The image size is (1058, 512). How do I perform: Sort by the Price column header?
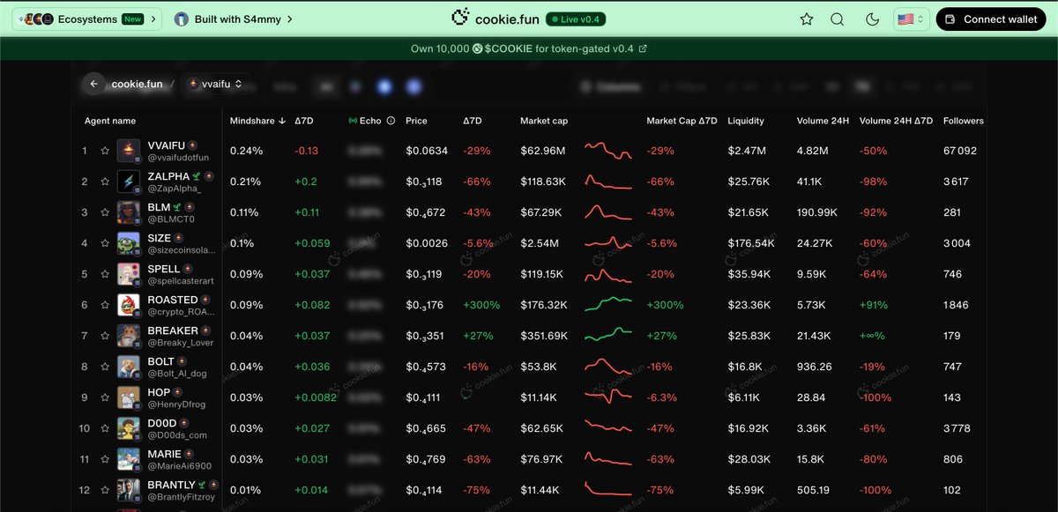point(416,121)
